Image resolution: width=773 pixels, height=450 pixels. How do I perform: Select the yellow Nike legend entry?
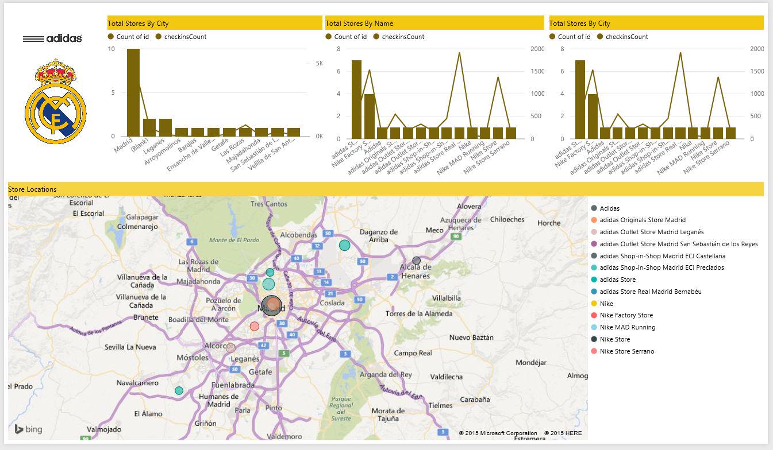[x=602, y=304]
